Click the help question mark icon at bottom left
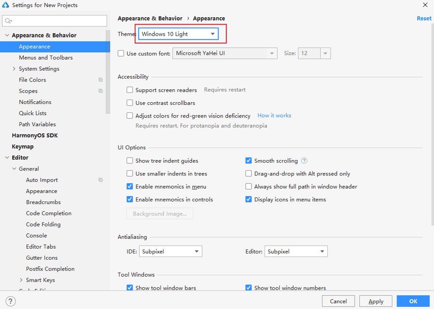434x309 pixels. [11, 301]
